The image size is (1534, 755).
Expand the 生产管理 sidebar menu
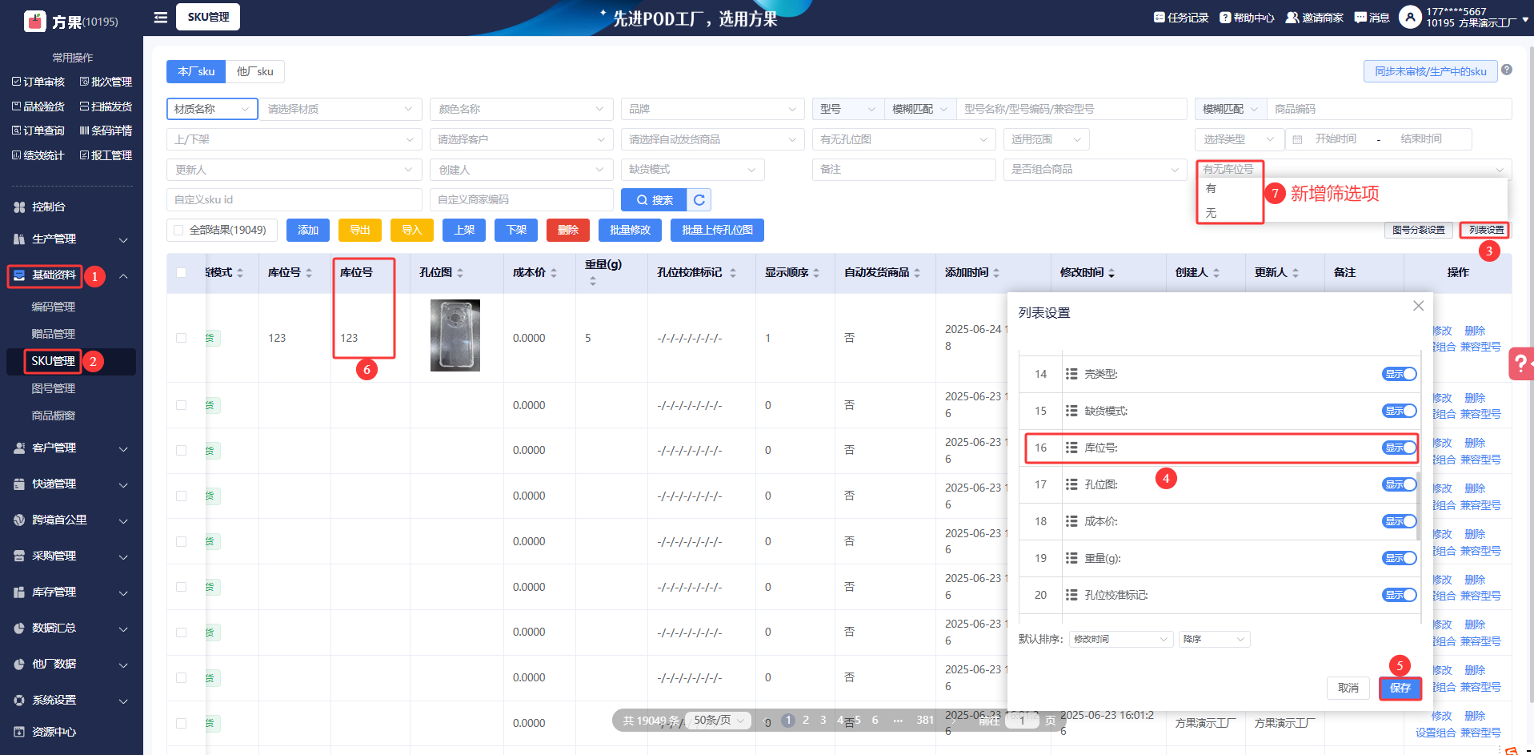coord(72,239)
